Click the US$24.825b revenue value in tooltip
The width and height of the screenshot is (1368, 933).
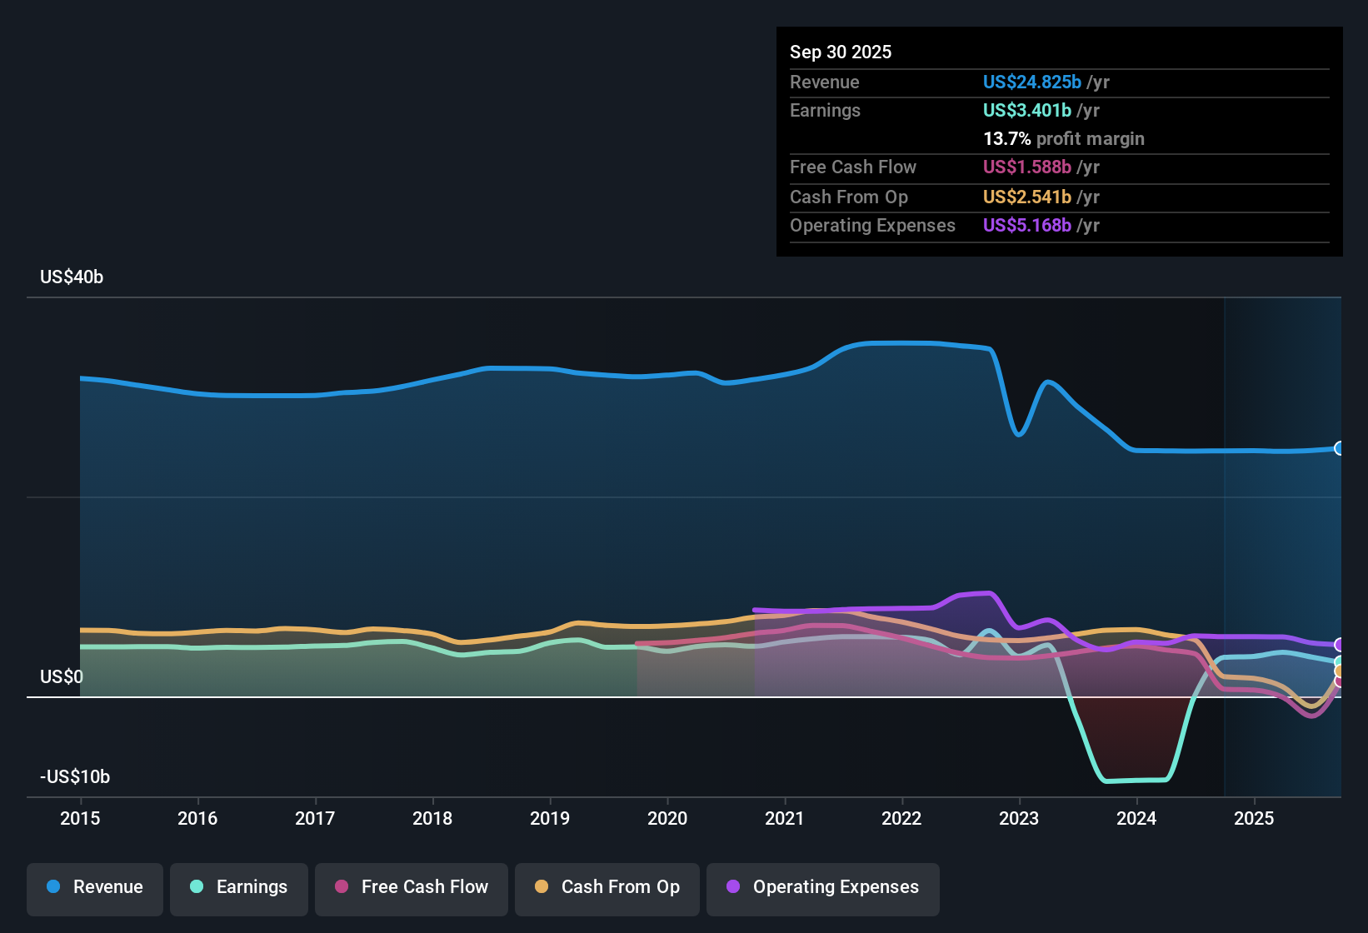tap(1031, 82)
